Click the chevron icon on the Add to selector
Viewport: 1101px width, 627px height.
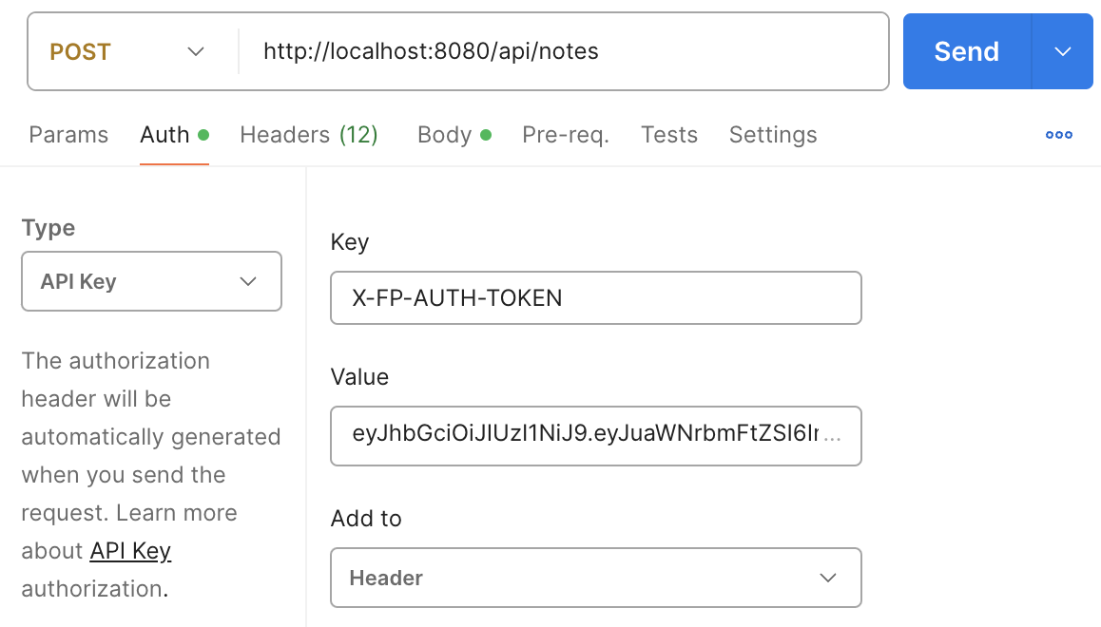(x=827, y=578)
